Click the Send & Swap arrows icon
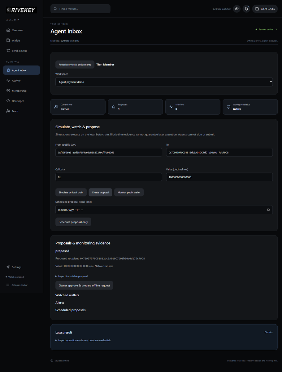 pyautogui.click(x=8, y=51)
